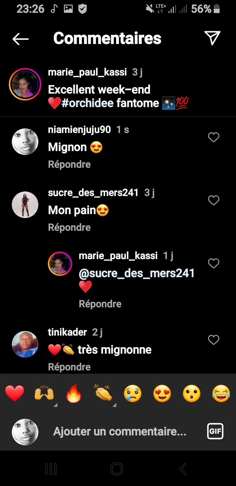Like marie_paul_kassi's reply comment
This screenshot has width=236, height=486.
(214, 263)
